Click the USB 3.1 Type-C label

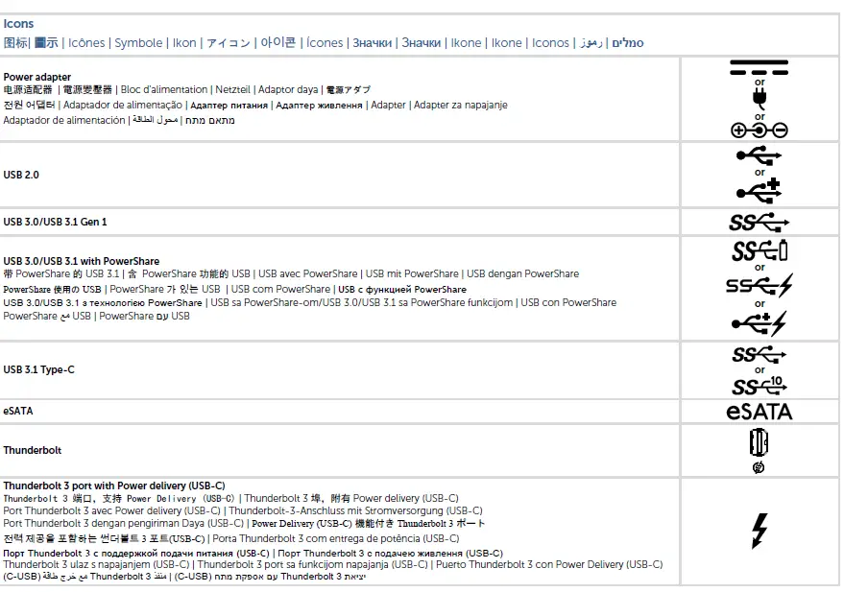click(x=38, y=370)
